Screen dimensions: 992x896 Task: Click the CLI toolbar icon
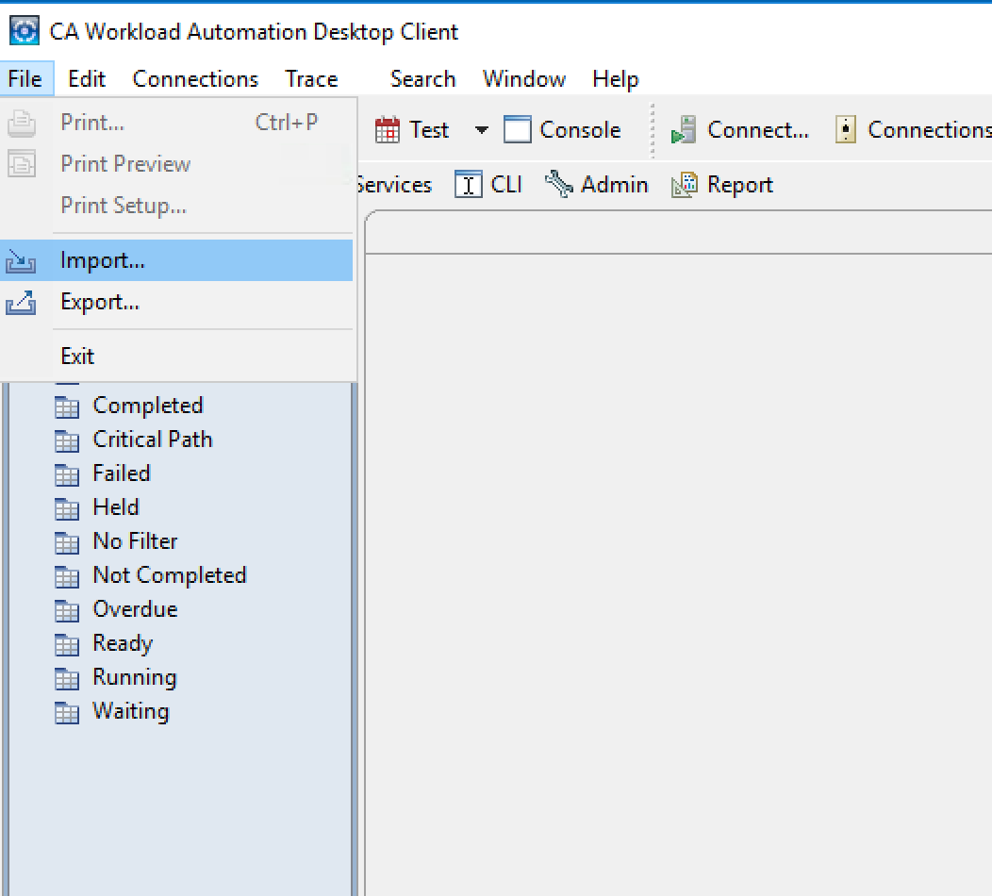[x=469, y=185]
